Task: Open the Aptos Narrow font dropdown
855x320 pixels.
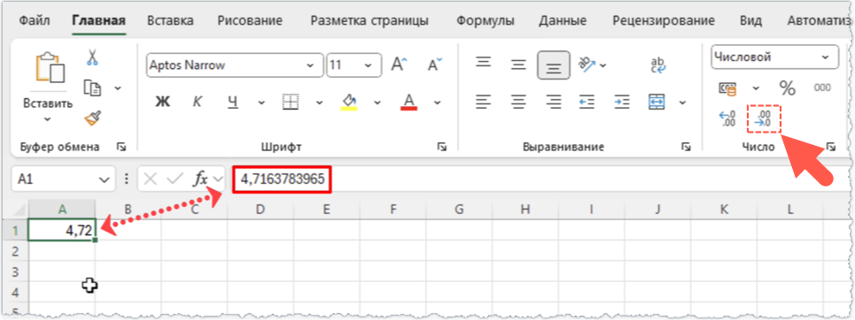Action: click(x=310, y=65)
